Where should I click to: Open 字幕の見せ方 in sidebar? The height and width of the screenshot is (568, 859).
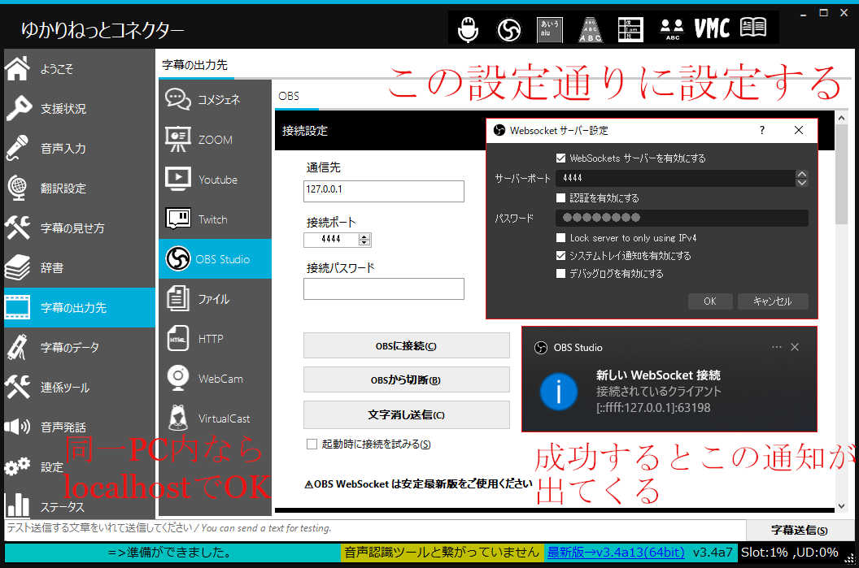point(80,228)
